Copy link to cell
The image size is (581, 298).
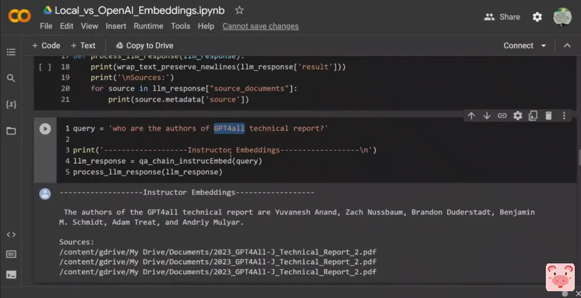[502, 116]
